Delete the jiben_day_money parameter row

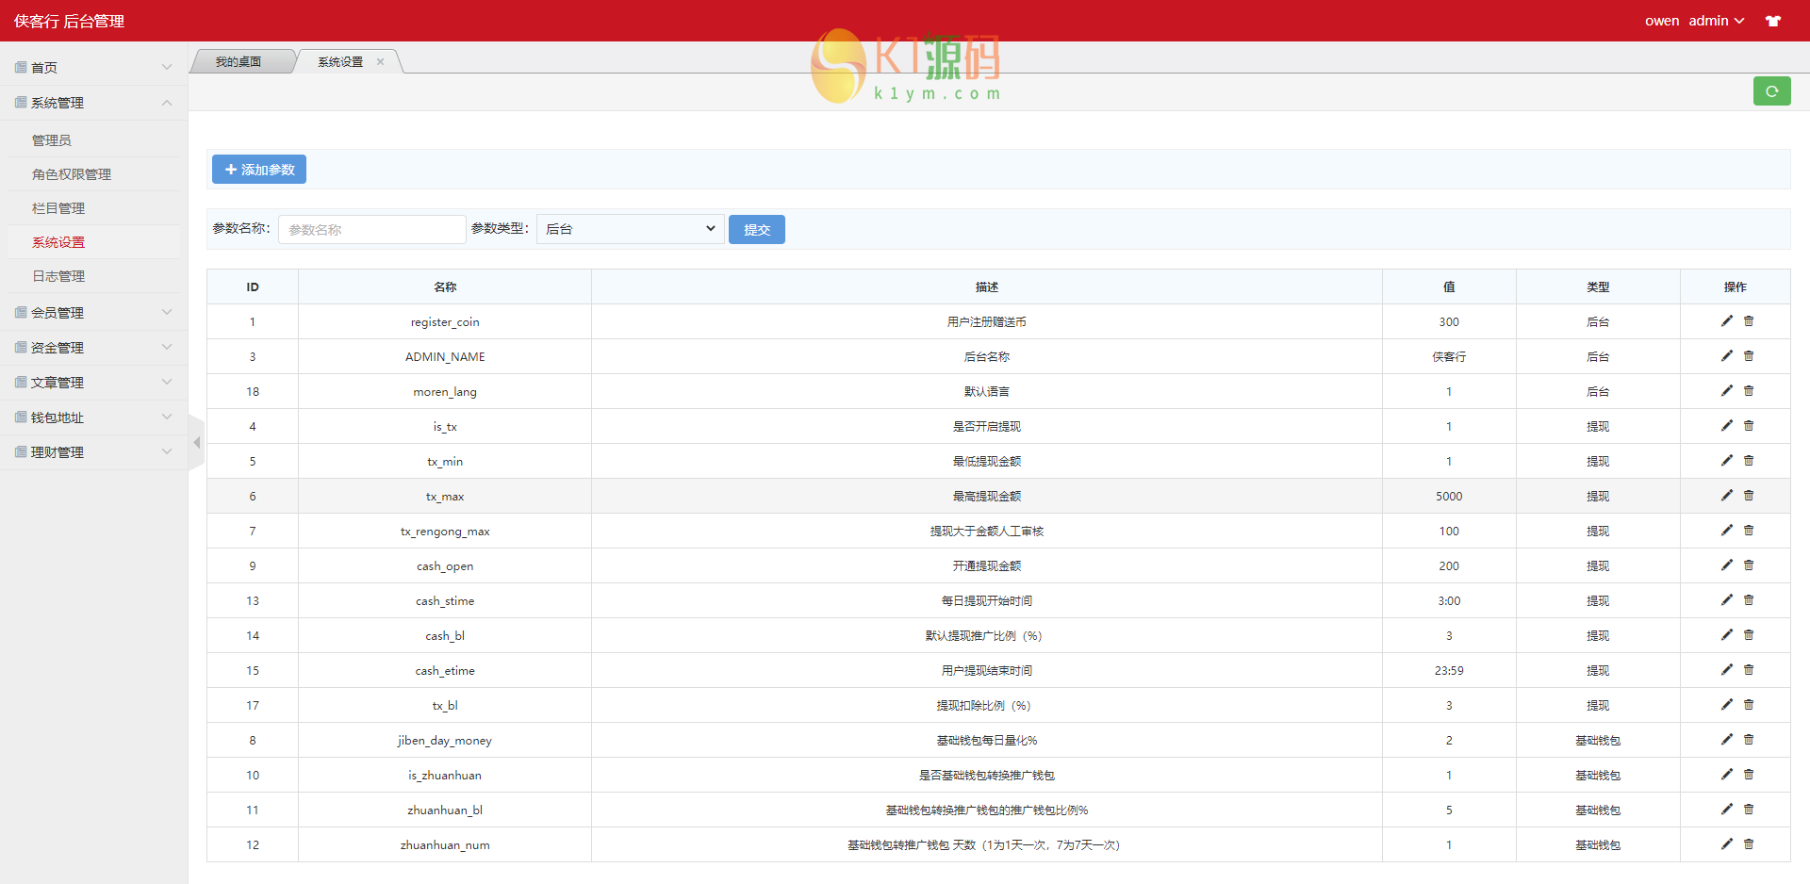[x=1749, y=740]
